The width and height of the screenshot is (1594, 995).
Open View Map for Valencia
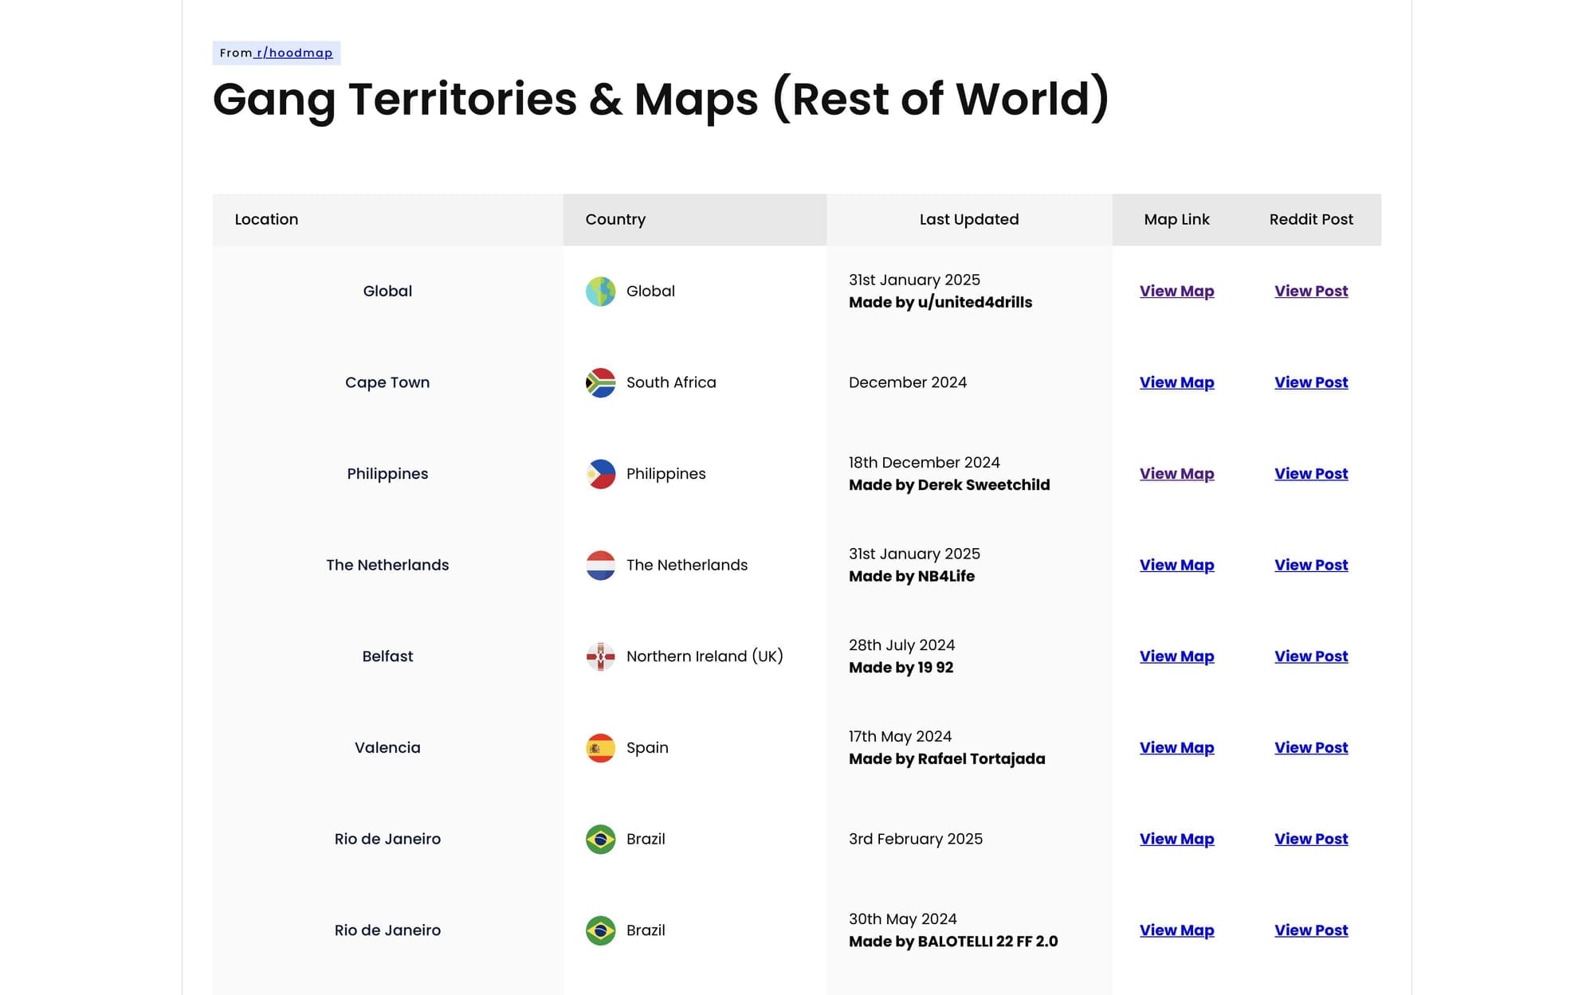point(1176,747)
